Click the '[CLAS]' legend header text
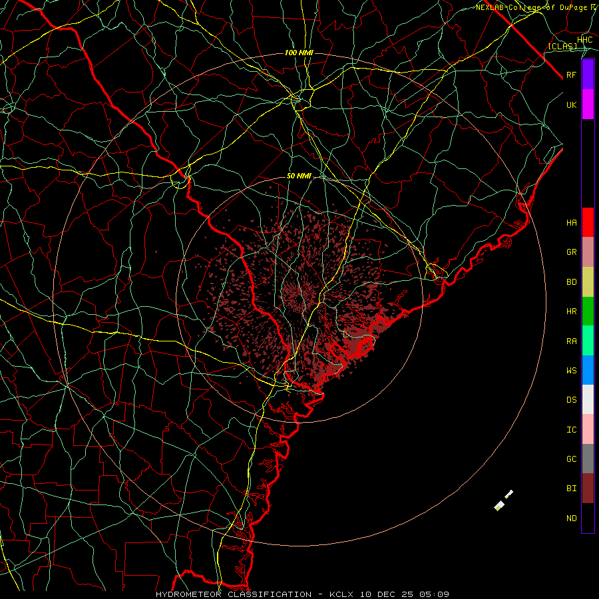The height and width of the screenshot is (599, 599). pos(562,46)
